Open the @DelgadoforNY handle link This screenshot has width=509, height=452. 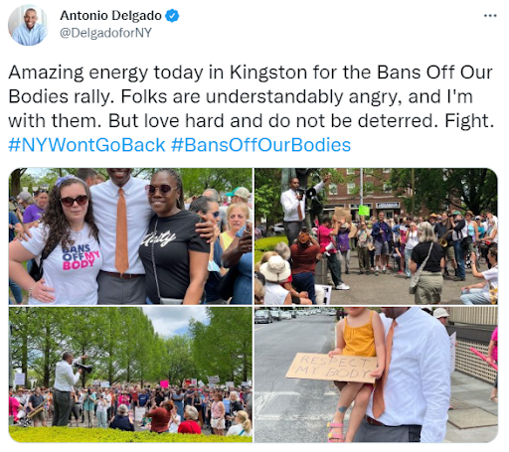tap(105, 33)
